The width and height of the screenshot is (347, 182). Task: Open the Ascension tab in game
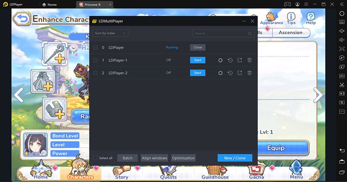(x=291, y=32)
